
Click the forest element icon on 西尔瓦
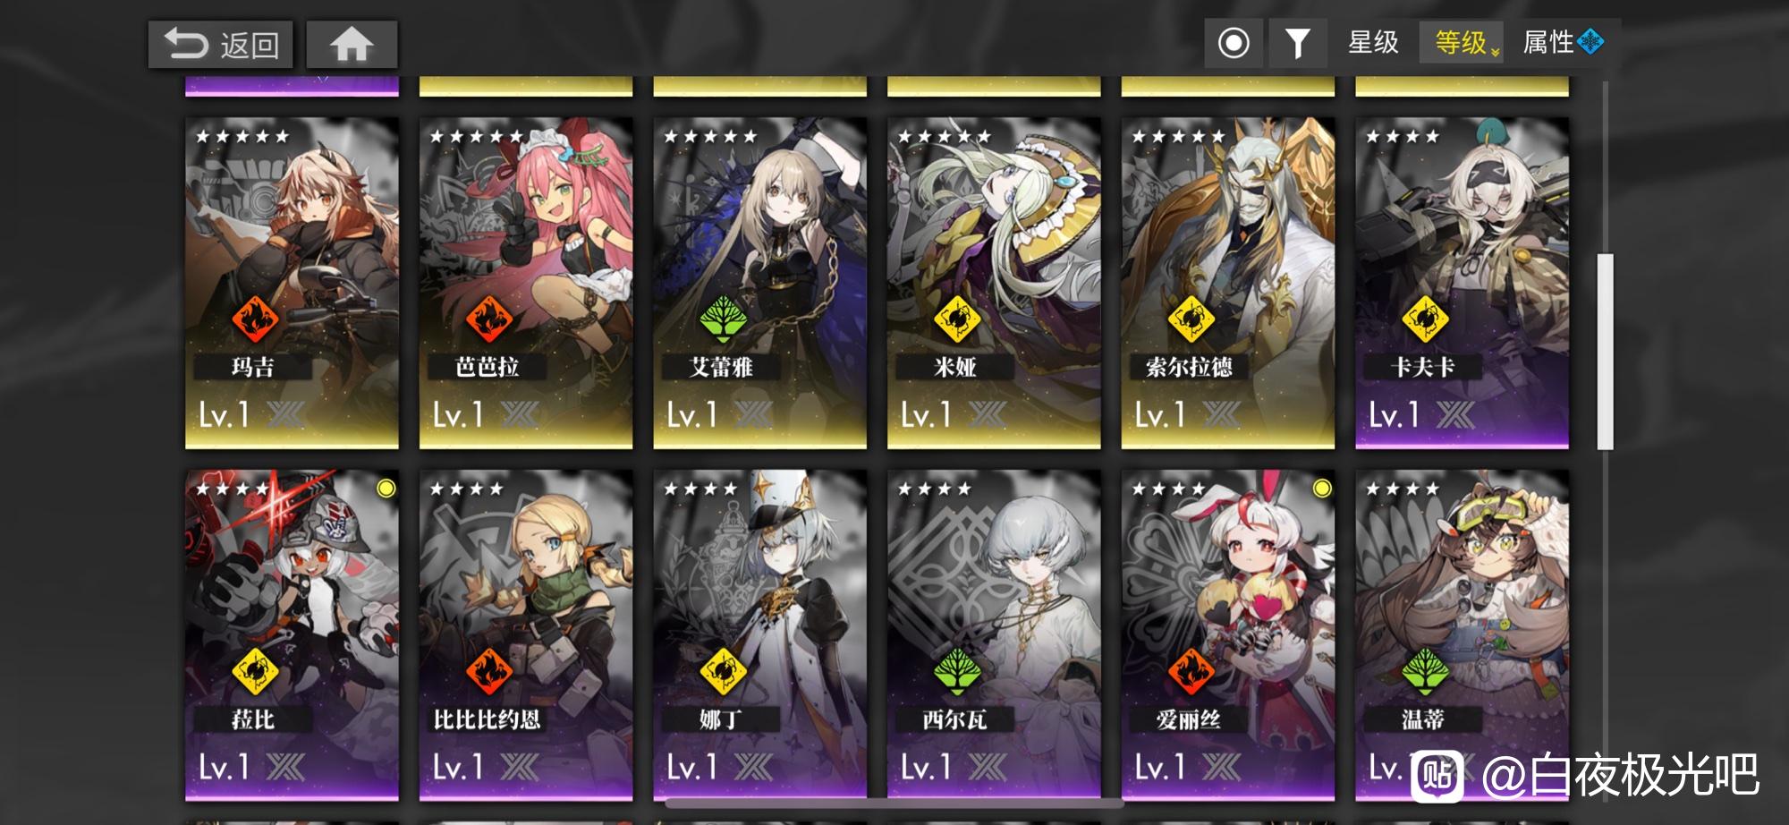(957, 671)
